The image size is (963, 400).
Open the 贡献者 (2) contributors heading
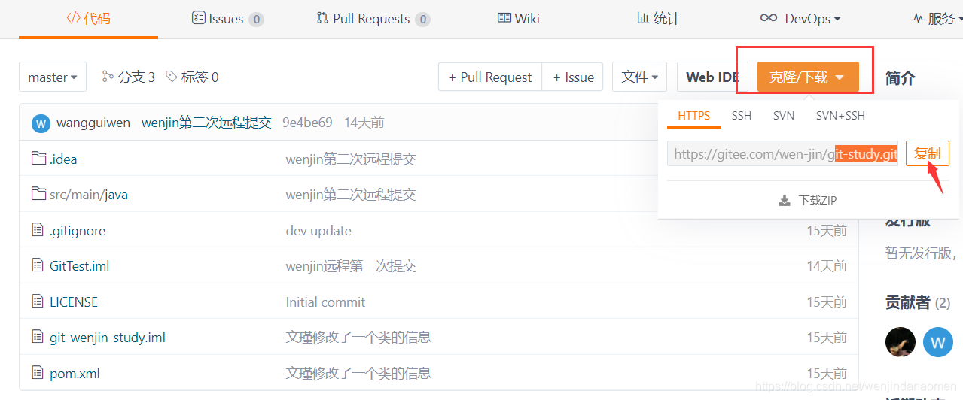tap(918, 302)
